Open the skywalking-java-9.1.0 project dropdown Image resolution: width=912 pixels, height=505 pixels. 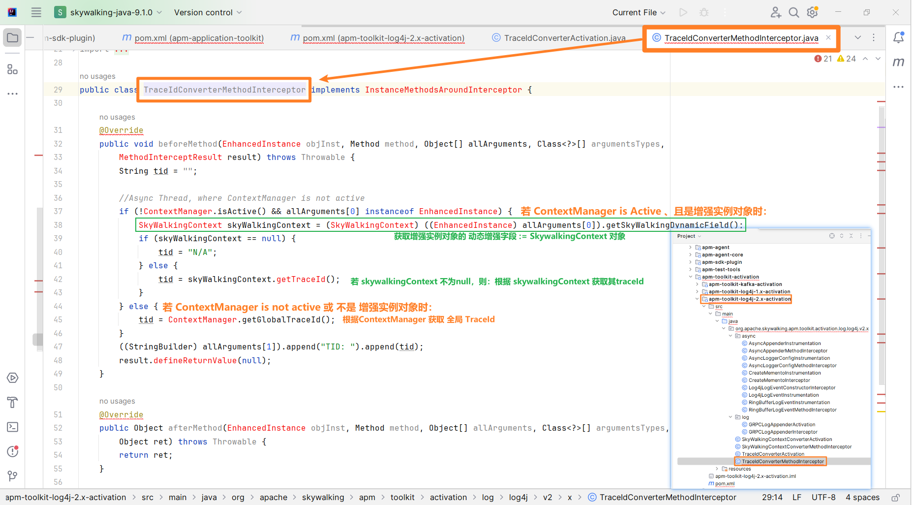(x=108, y=12)
